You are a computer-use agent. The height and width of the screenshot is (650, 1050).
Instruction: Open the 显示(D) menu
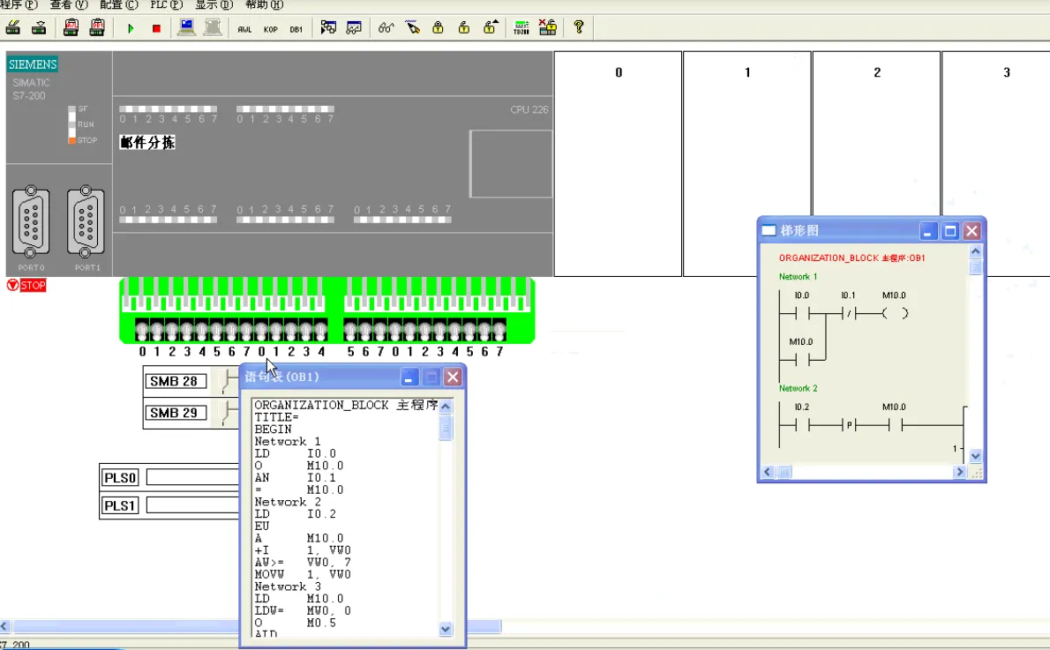coord(214,4)
